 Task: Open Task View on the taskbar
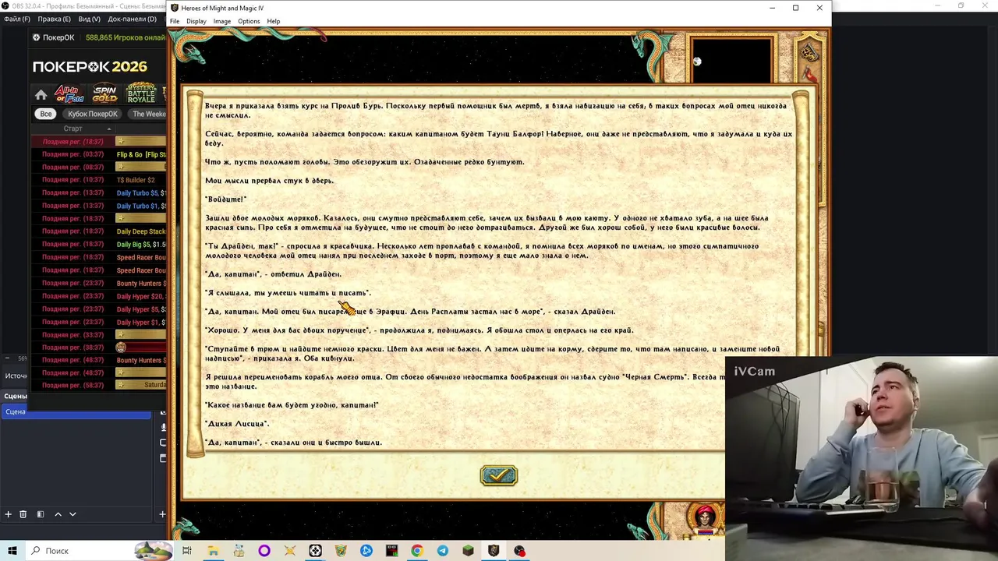point(187,551)
